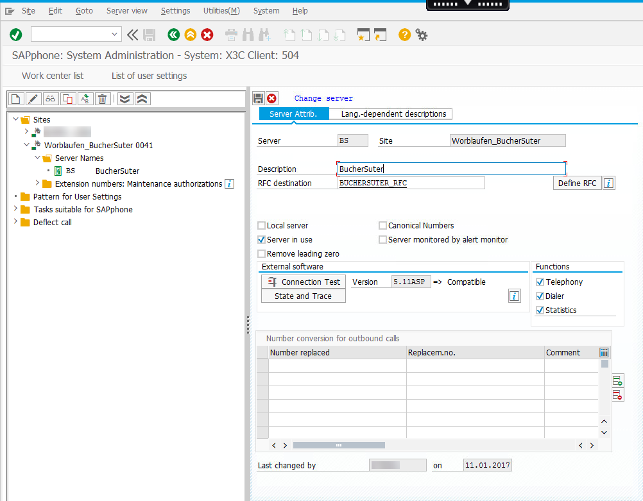Click the Insert row icon beside the table
The width and height of the screenshot is (643, 501).
617,380
